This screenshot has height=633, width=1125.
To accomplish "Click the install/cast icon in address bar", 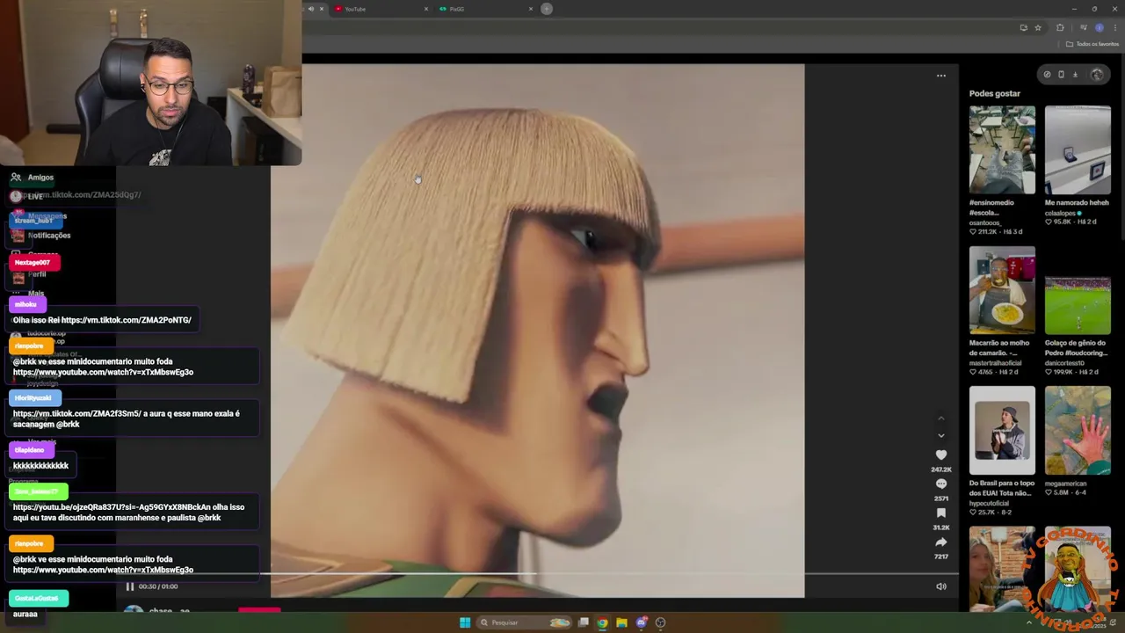I will click(x=1023, y=27).
